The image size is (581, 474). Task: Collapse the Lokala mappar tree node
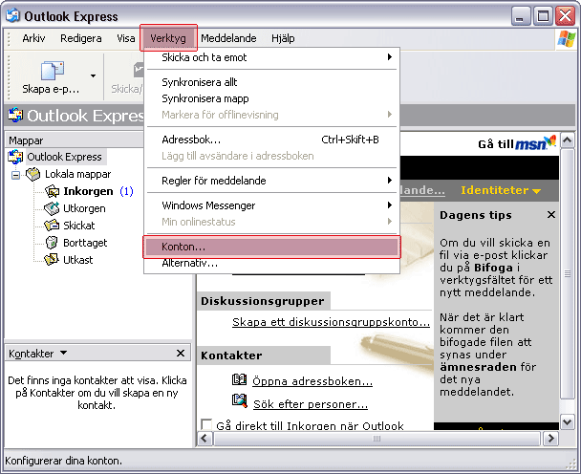click(x=16, y=175)
